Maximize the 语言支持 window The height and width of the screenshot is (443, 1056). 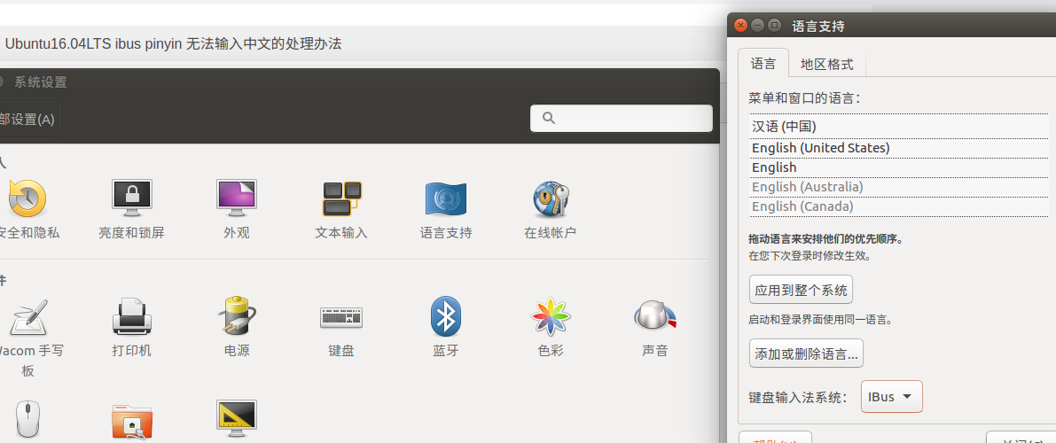coord(775,26)
